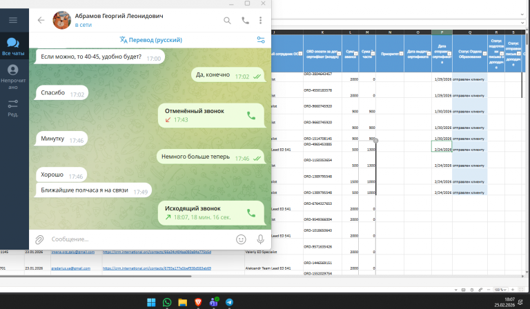Switch to Непрочитано chats folder
Image resolution: width=530 pixels, height=309 pixels.
pyautogui.click(x=13, y=77)
